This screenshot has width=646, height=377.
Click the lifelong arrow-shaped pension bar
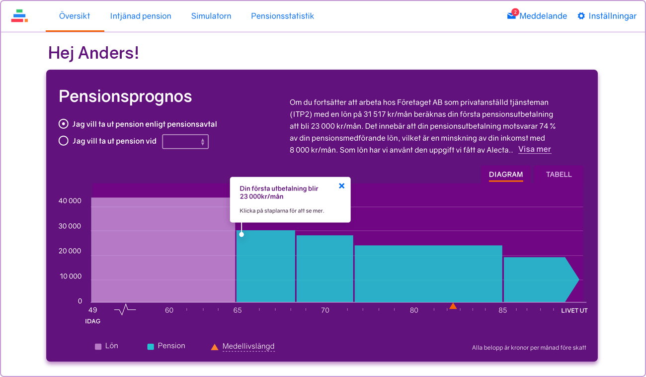pyautogui.click(x=539, y=279)
